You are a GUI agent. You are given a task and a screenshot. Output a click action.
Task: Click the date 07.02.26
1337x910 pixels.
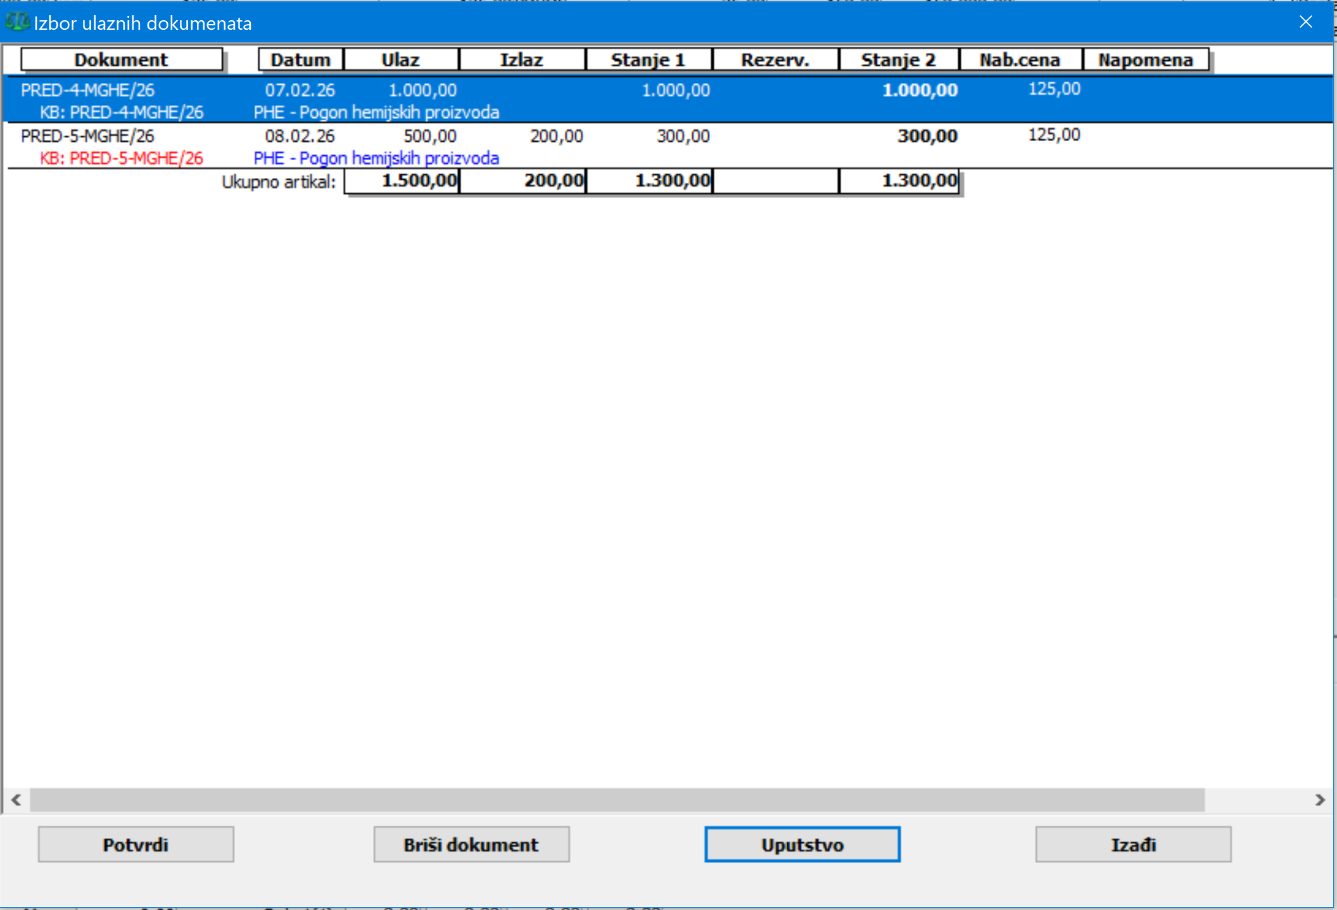300,90
